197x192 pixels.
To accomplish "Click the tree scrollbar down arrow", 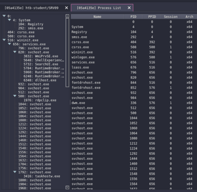I will 67,187.
